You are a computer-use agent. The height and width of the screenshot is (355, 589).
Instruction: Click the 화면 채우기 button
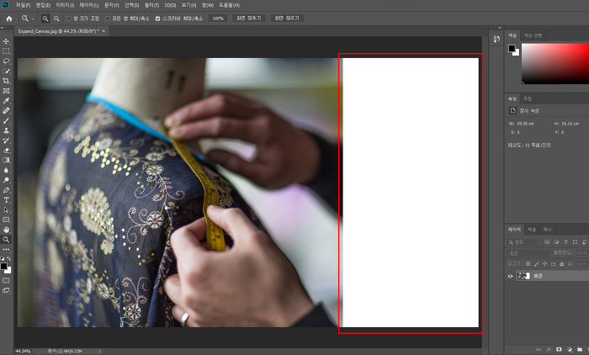[x=287, y=18]
